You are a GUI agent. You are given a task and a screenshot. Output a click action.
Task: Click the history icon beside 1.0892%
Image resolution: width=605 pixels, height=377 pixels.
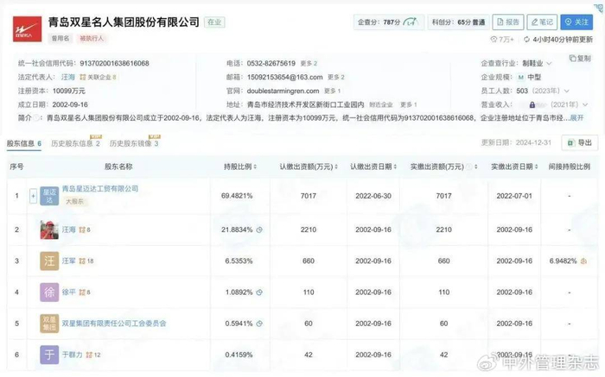[x=259, y=292]
